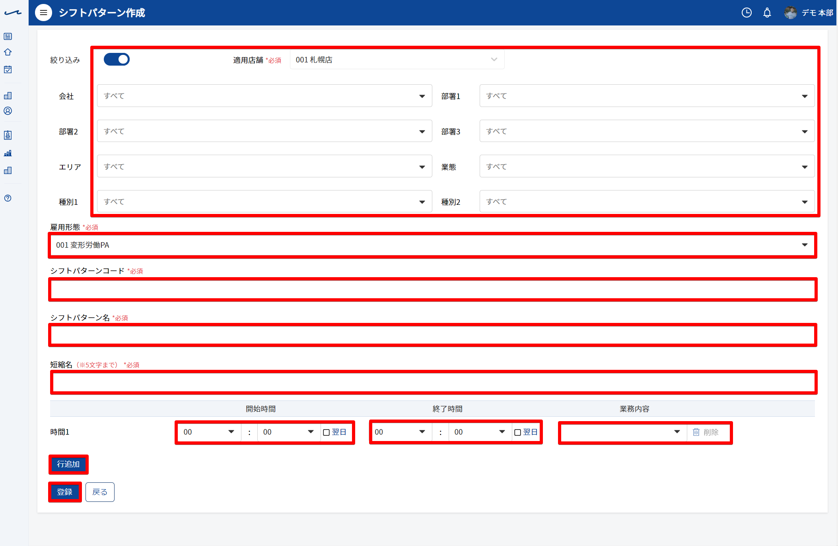
Task: Open the 会社 dropdown
Action: pyautogui.click(x=264, y=96)
